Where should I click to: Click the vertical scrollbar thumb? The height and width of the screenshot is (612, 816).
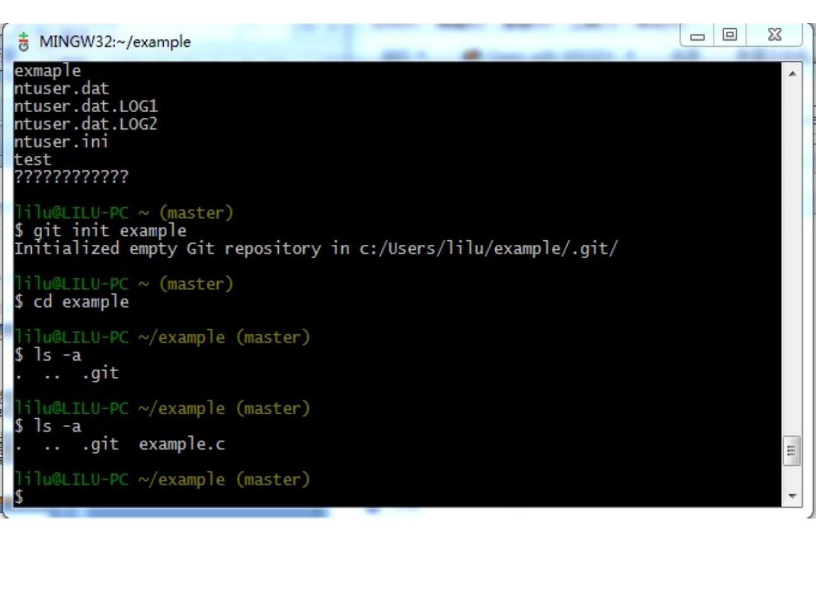click(792, 451)
